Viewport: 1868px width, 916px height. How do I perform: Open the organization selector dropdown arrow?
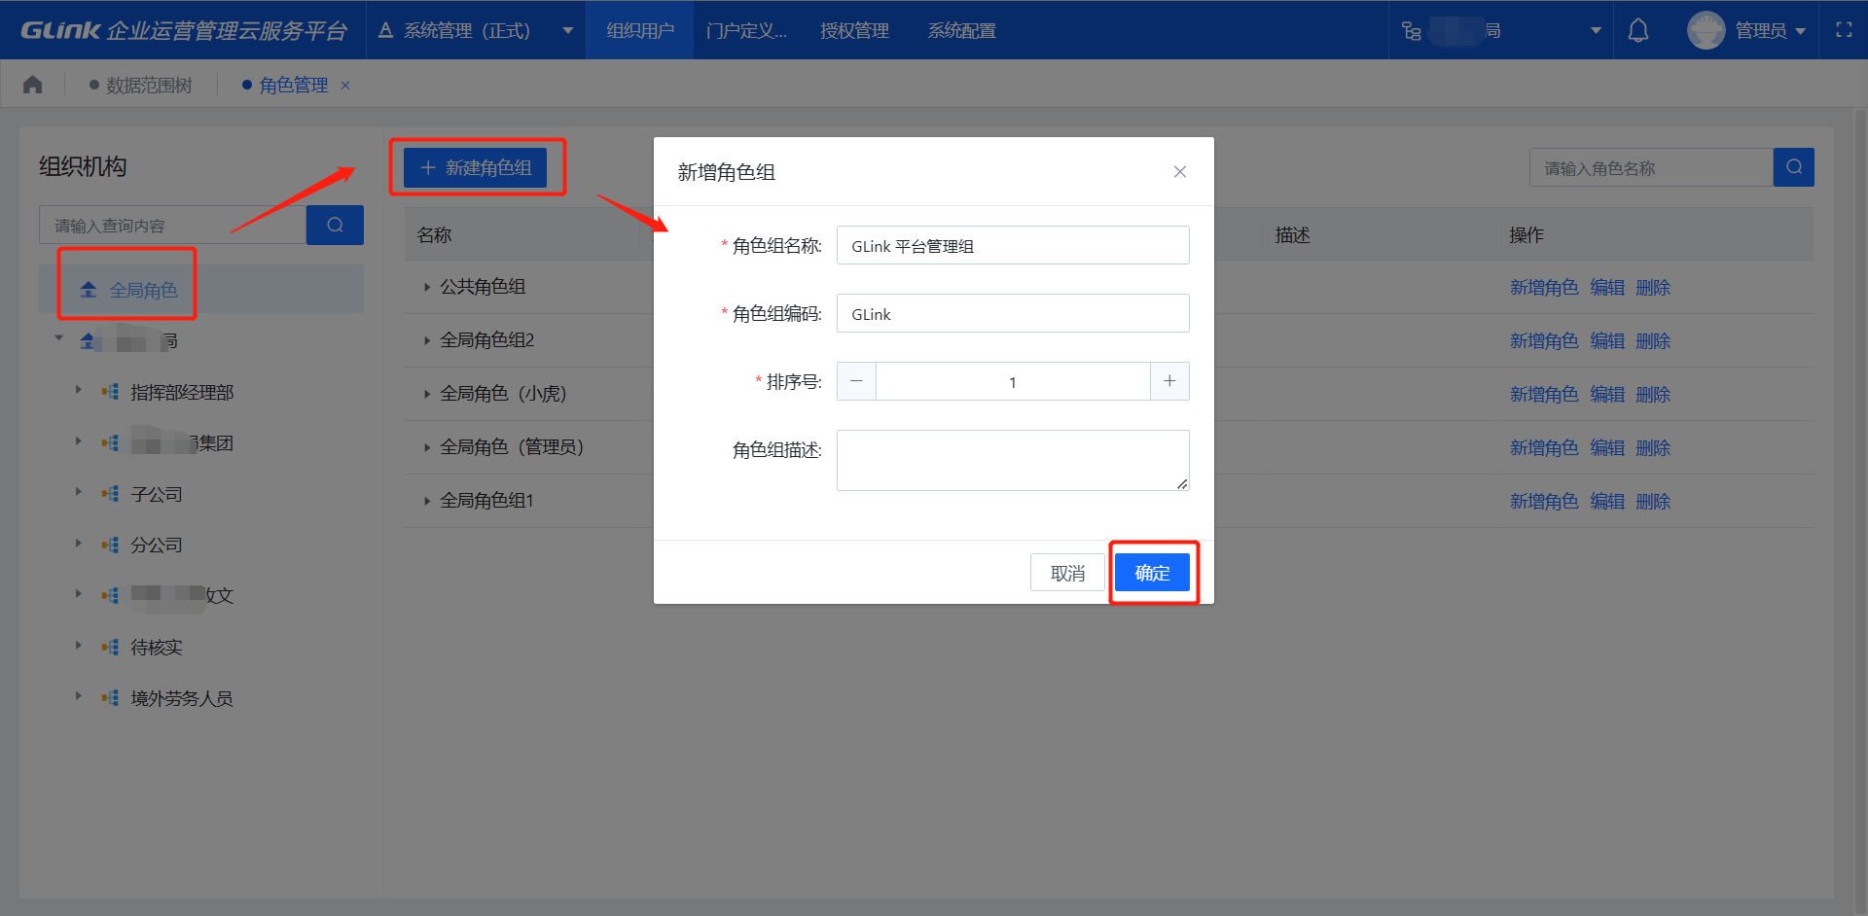click(x=1596, y=30)
